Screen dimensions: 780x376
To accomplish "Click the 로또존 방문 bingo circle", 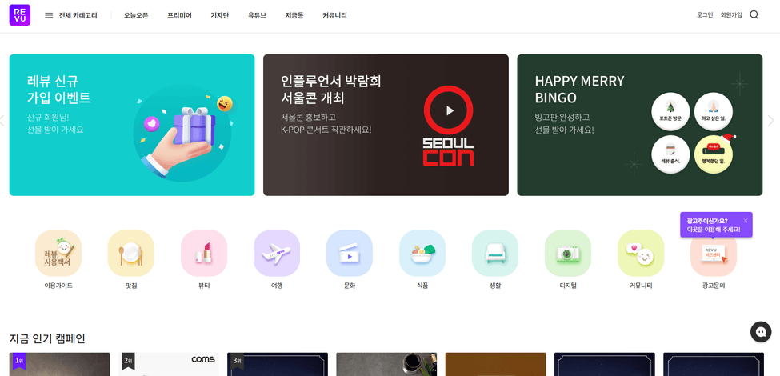I will [670, 112].
